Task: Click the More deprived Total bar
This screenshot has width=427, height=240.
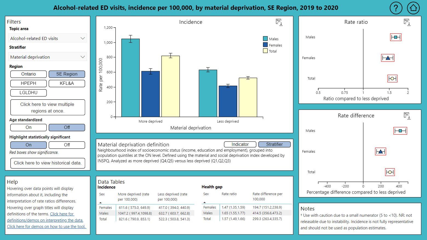Action: [x=171, y=86]
